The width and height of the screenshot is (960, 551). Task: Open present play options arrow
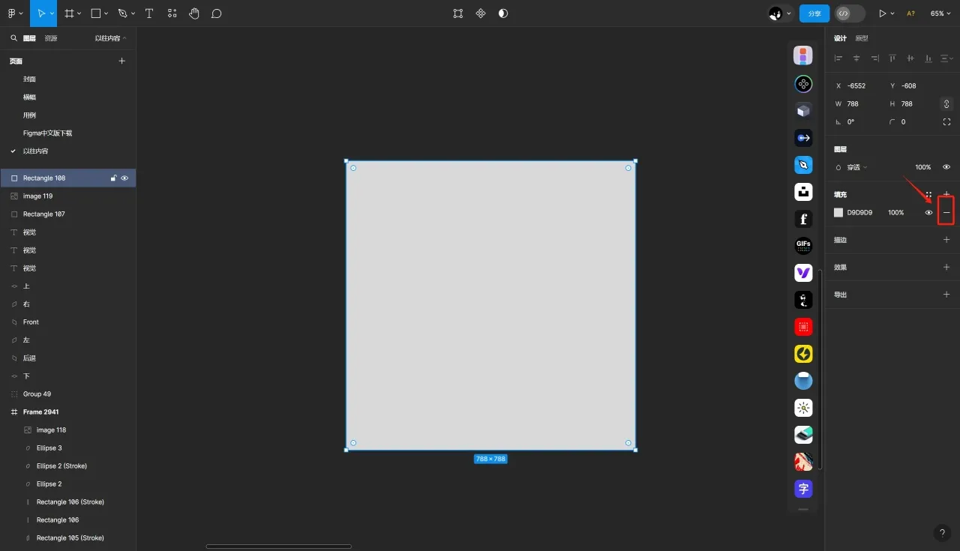coord(892,13)
